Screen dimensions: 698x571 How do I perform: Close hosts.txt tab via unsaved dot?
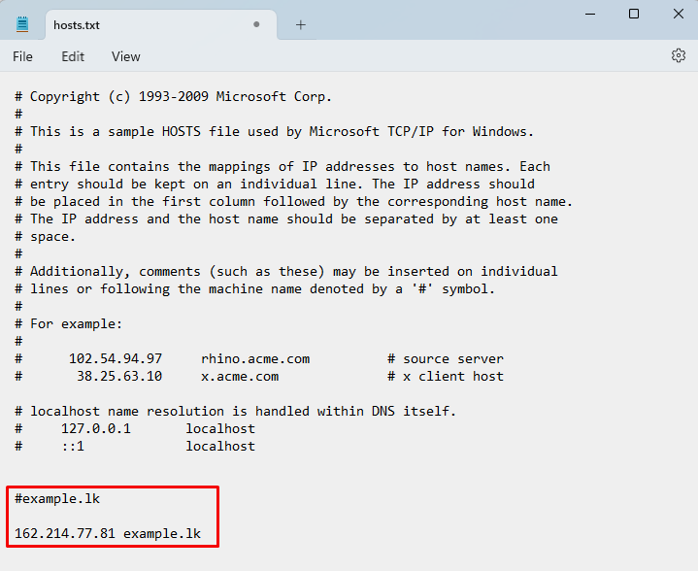click(x=256, y=24)
